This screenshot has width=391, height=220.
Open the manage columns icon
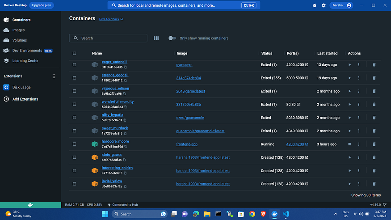click(x=156, y=38)
